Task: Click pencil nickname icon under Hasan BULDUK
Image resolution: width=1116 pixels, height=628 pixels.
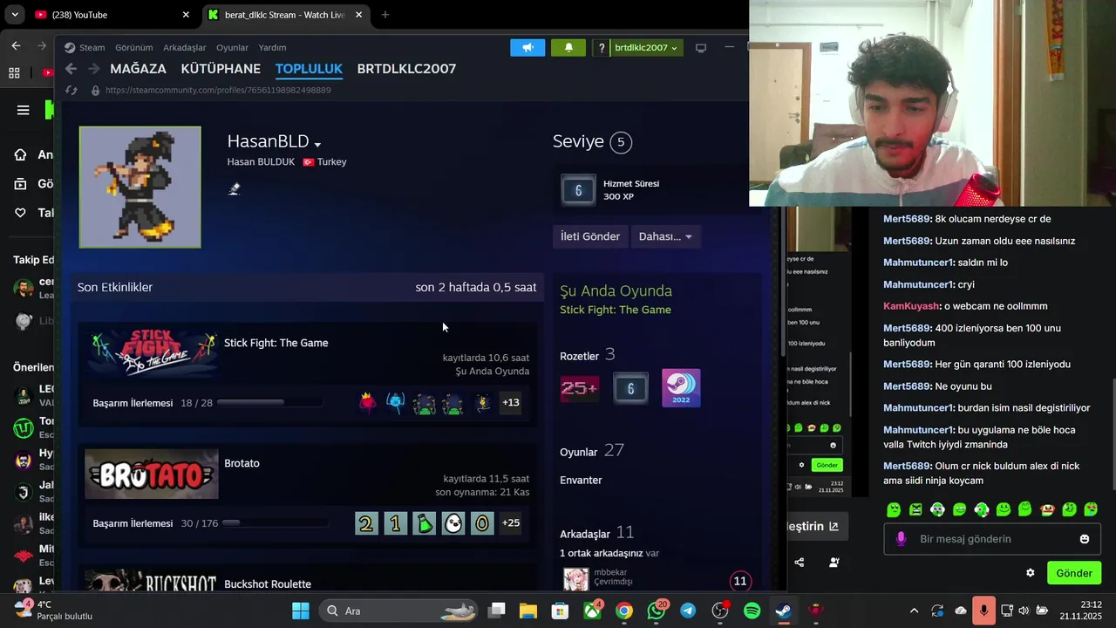Action: 234,189
